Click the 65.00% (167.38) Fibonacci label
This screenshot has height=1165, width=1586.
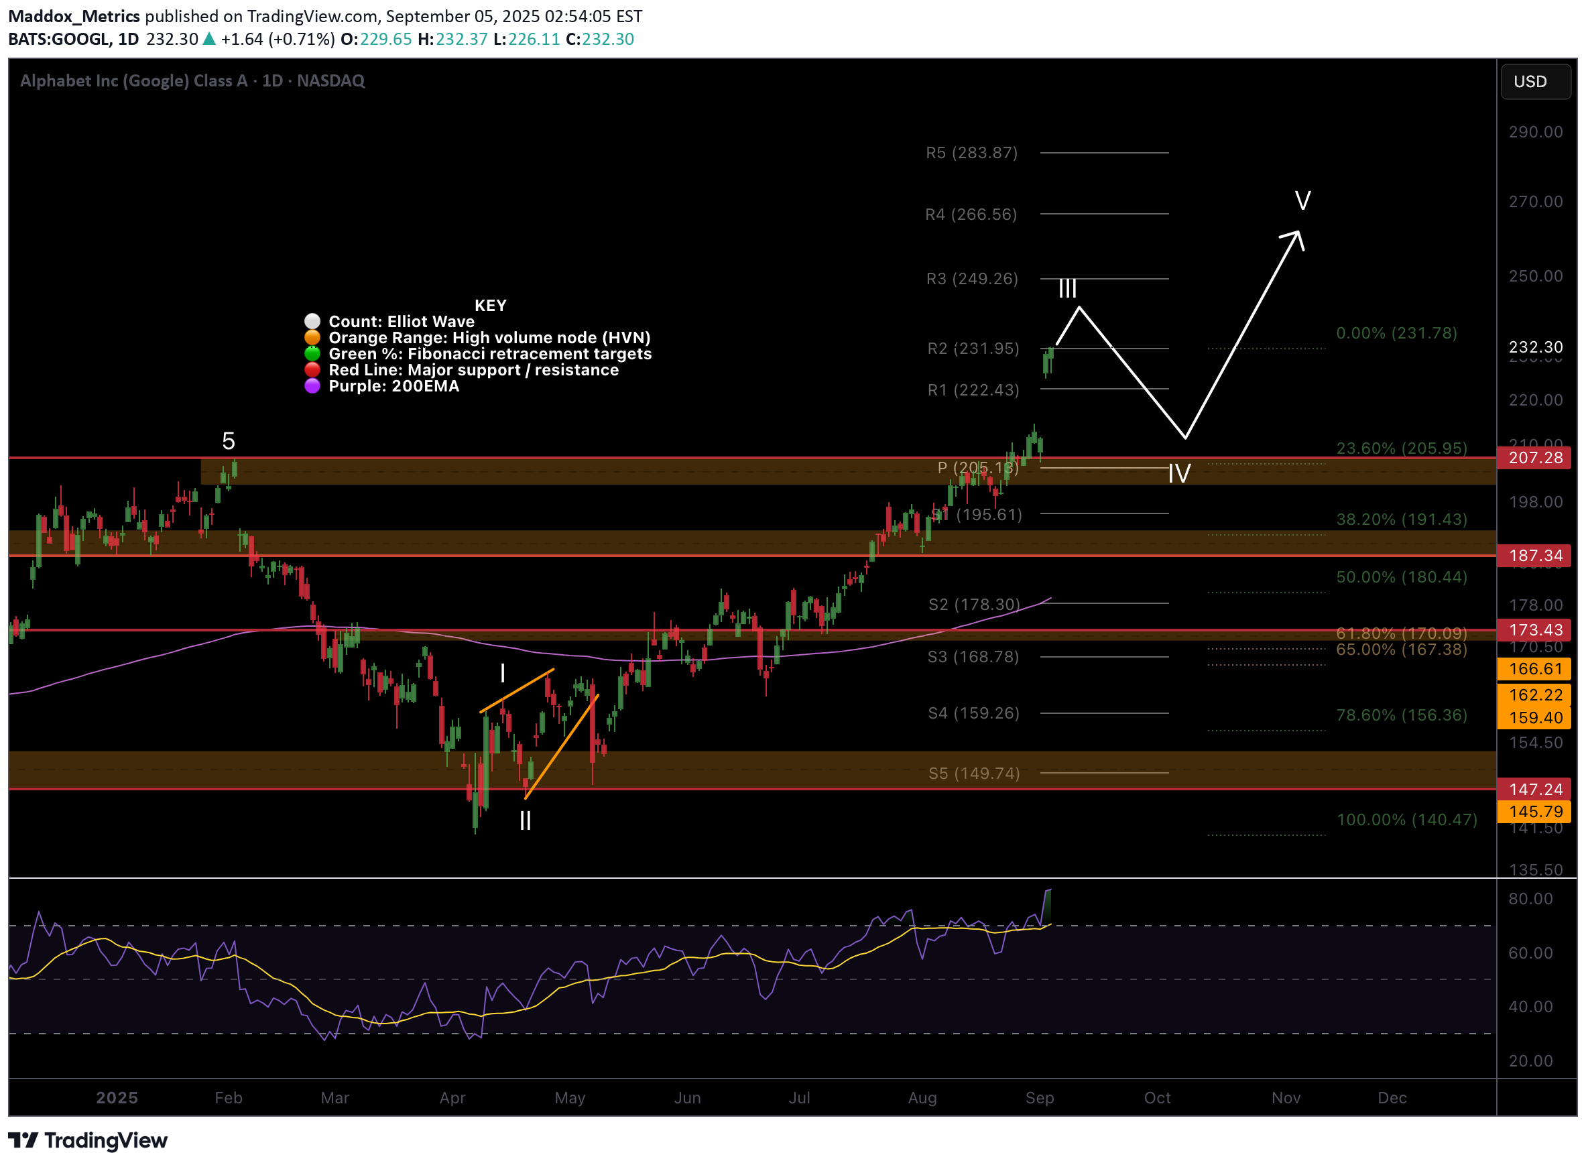coord(1401,650)
